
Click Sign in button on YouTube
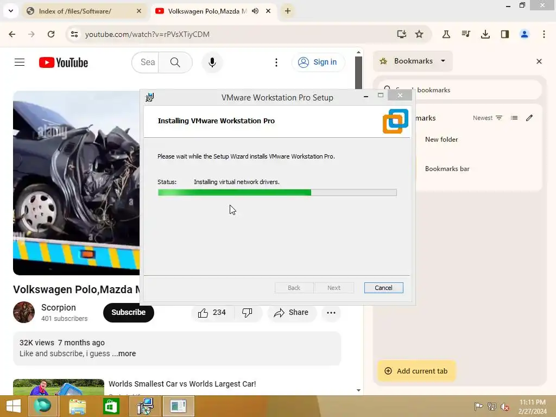click(318, 62)
